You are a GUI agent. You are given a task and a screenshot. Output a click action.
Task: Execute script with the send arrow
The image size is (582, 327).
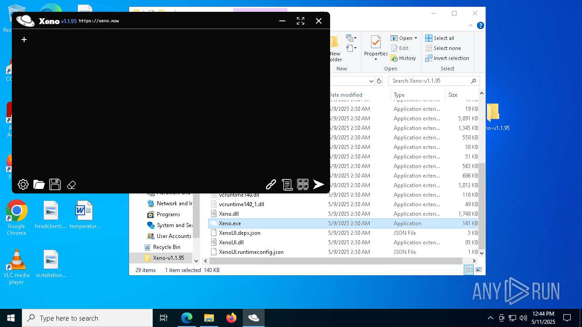pyautogui.click(x=319, y=184)
